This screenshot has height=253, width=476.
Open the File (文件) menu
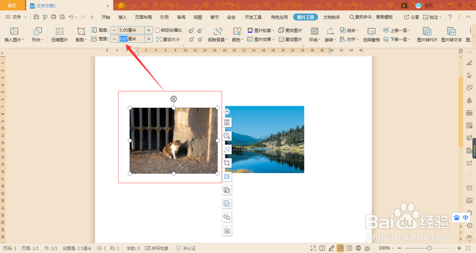16,17
